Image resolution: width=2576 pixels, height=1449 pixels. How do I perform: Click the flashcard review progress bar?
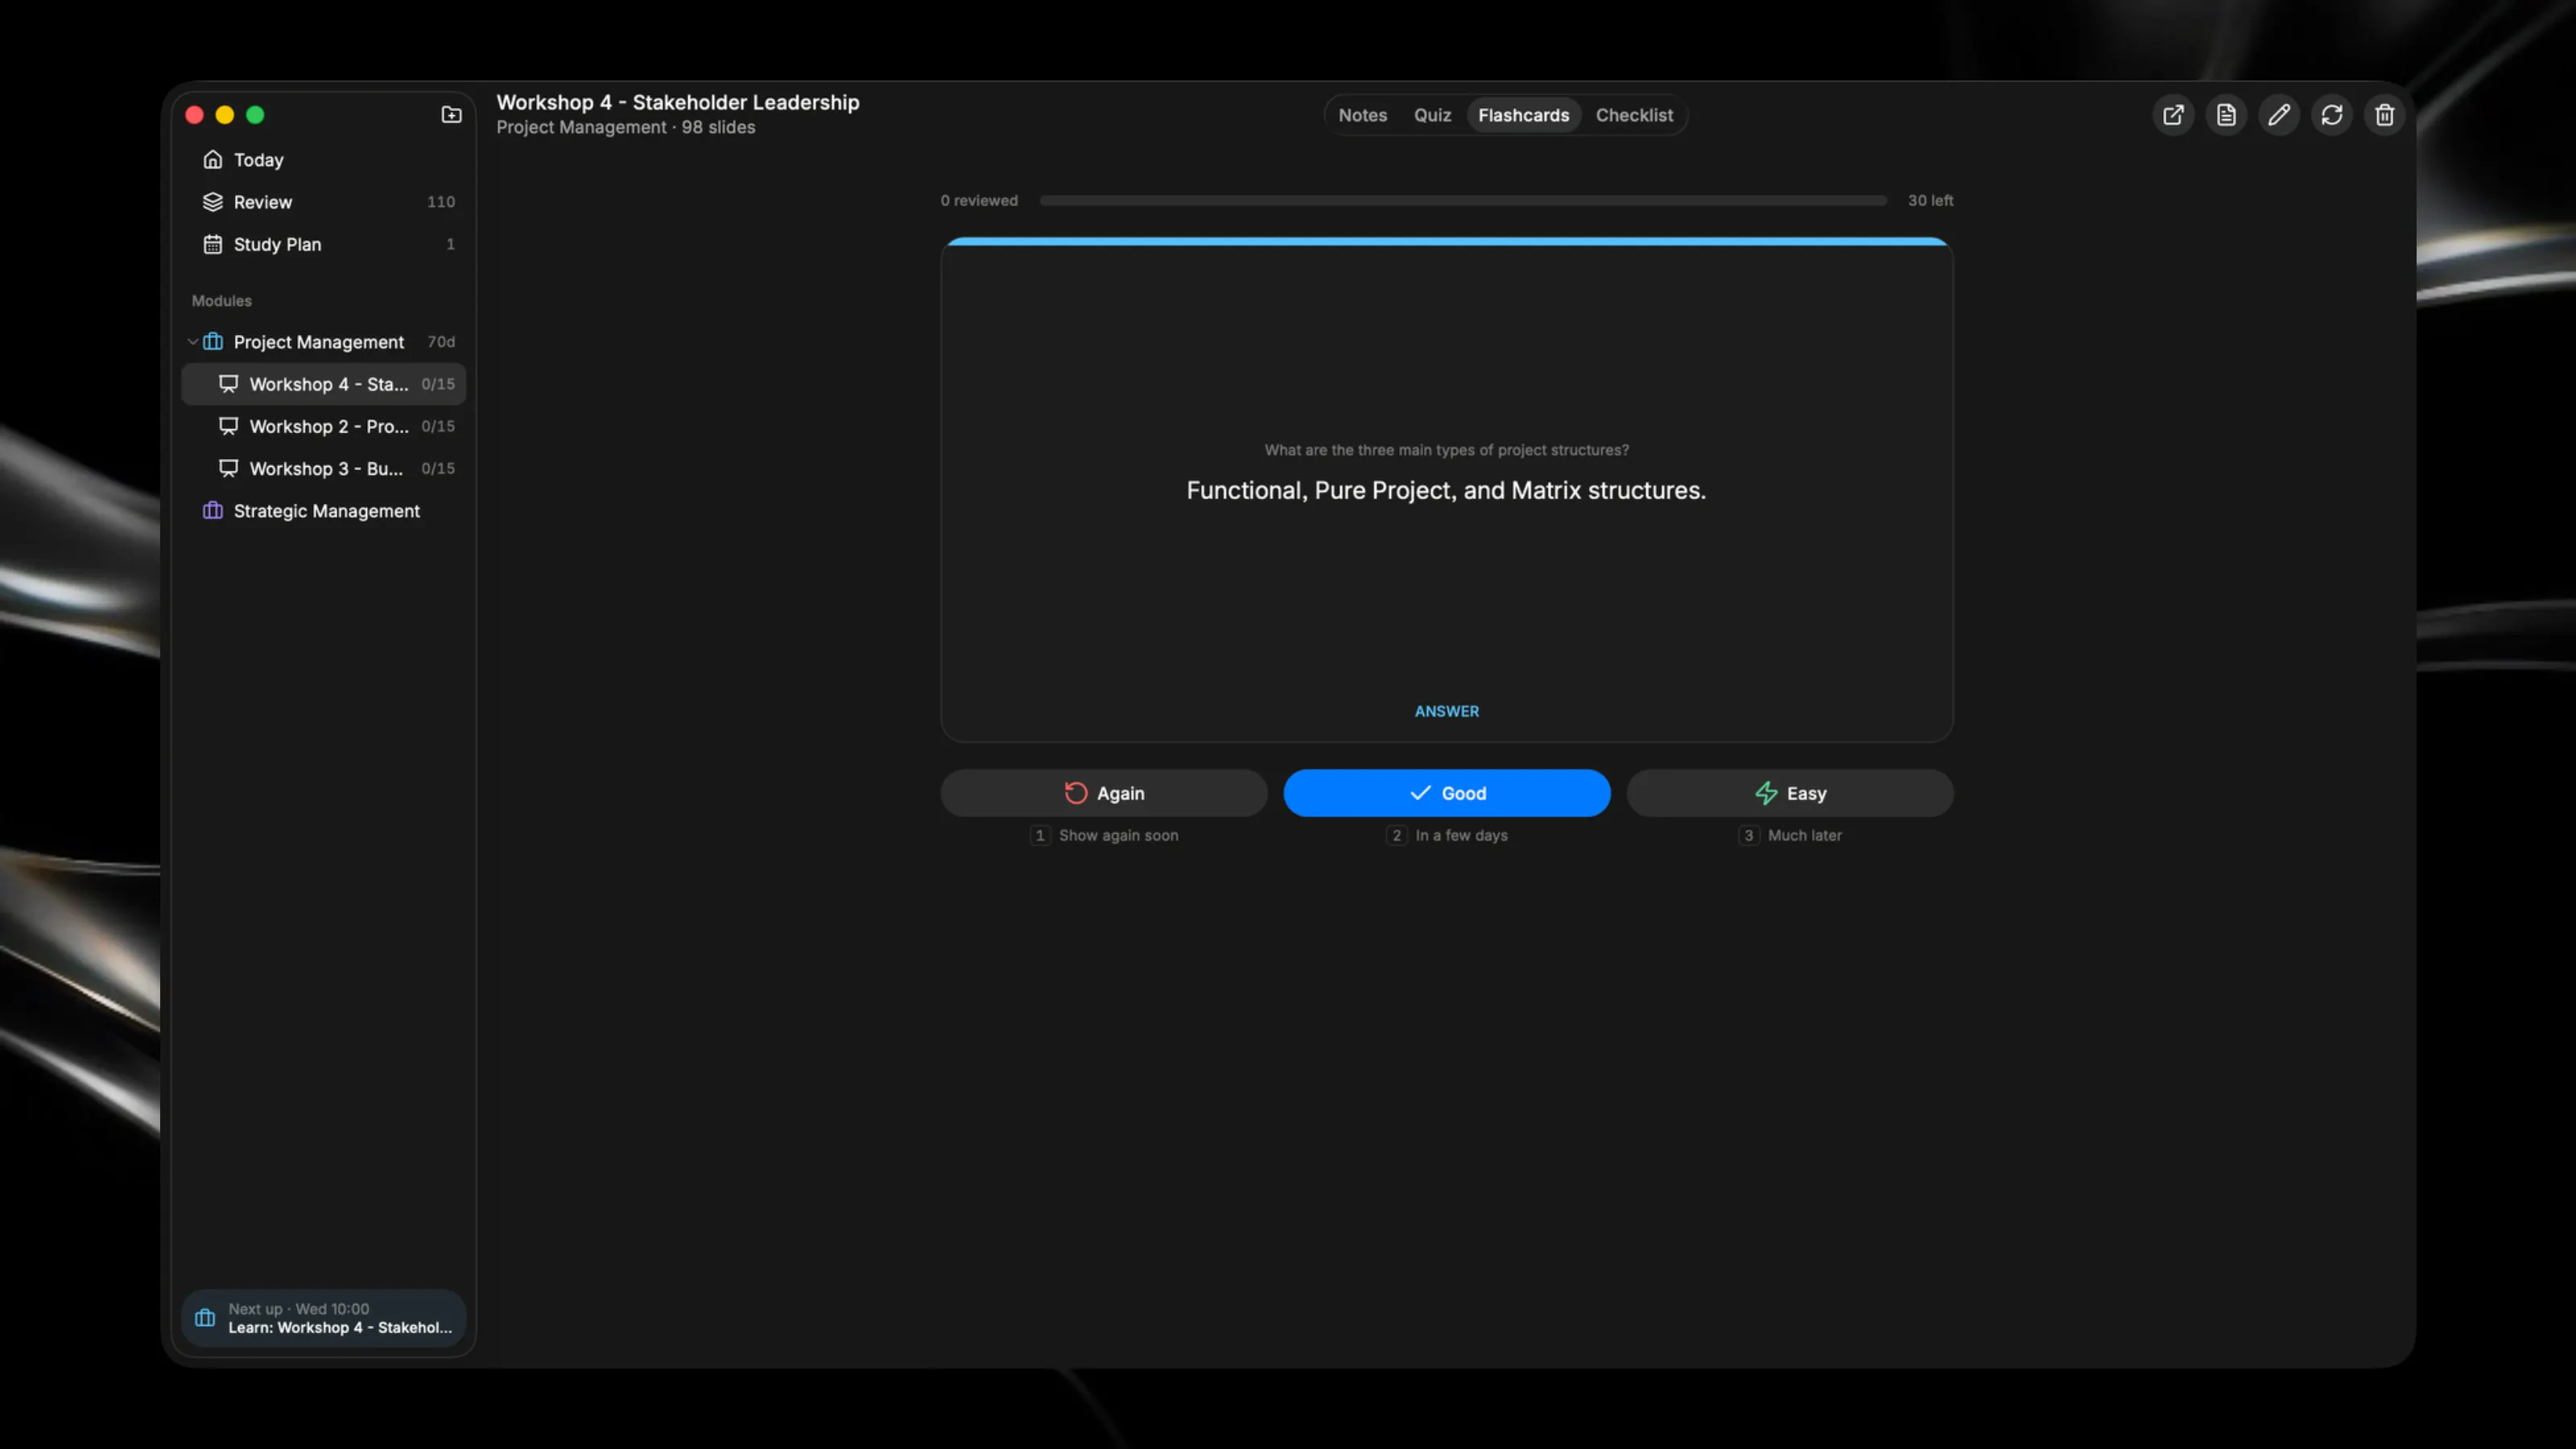coord(1463,201)
